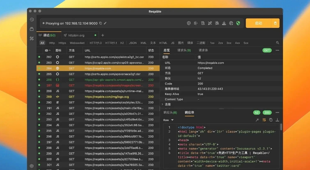Open the toolbox icon in left sidebar
The height and width of the screenshot is (170, 310).
point(32,39)
